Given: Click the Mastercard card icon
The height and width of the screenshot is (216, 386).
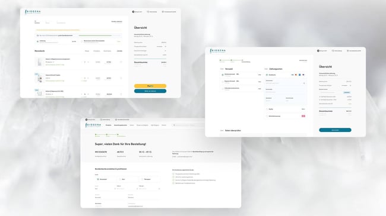Looking at the screenshot, I should (x=296, y=75).
